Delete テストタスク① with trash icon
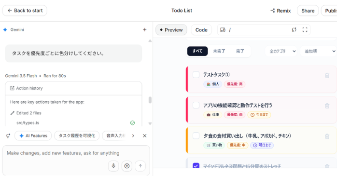 tap(327, 75)
